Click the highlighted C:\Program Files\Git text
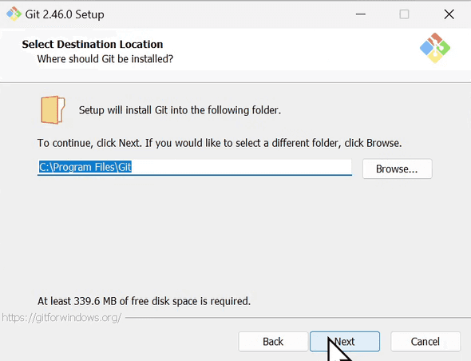471x361 pixels. click(85, 167)
